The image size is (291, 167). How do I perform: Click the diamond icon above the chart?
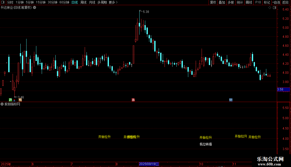[270, 8]
